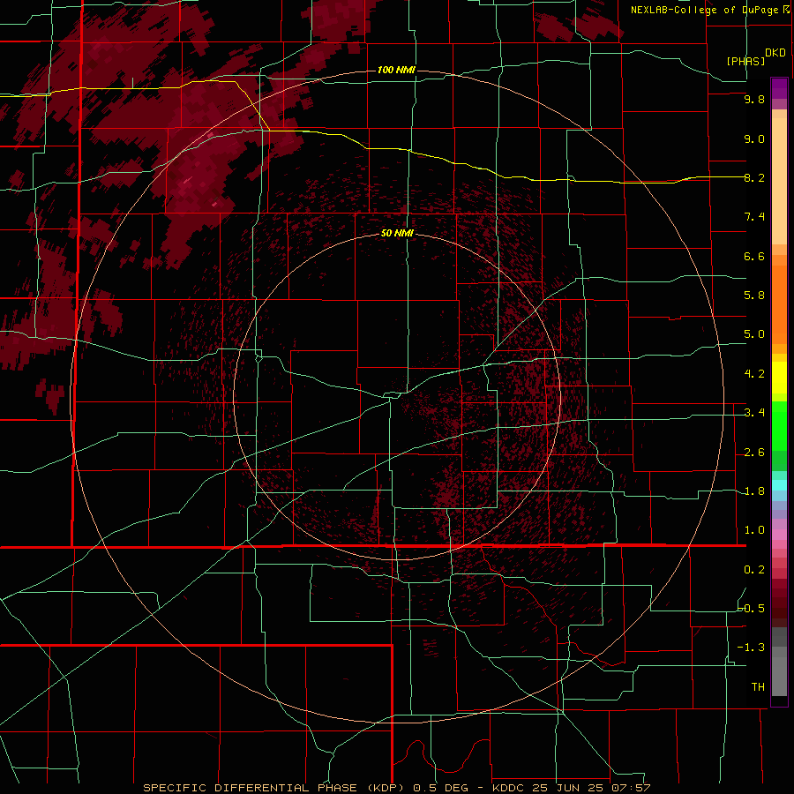The width and height of the screenshot is (794, 794).
Task: Click the 3.4 legend value
Action: (x=754, y=413)
